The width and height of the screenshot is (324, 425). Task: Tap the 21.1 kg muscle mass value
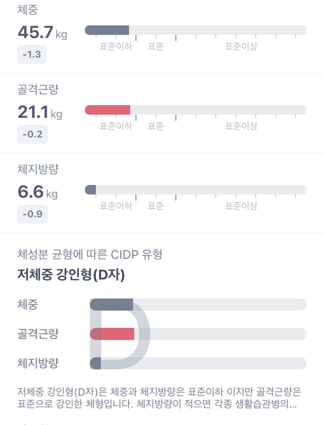click(x=40, y=112)
